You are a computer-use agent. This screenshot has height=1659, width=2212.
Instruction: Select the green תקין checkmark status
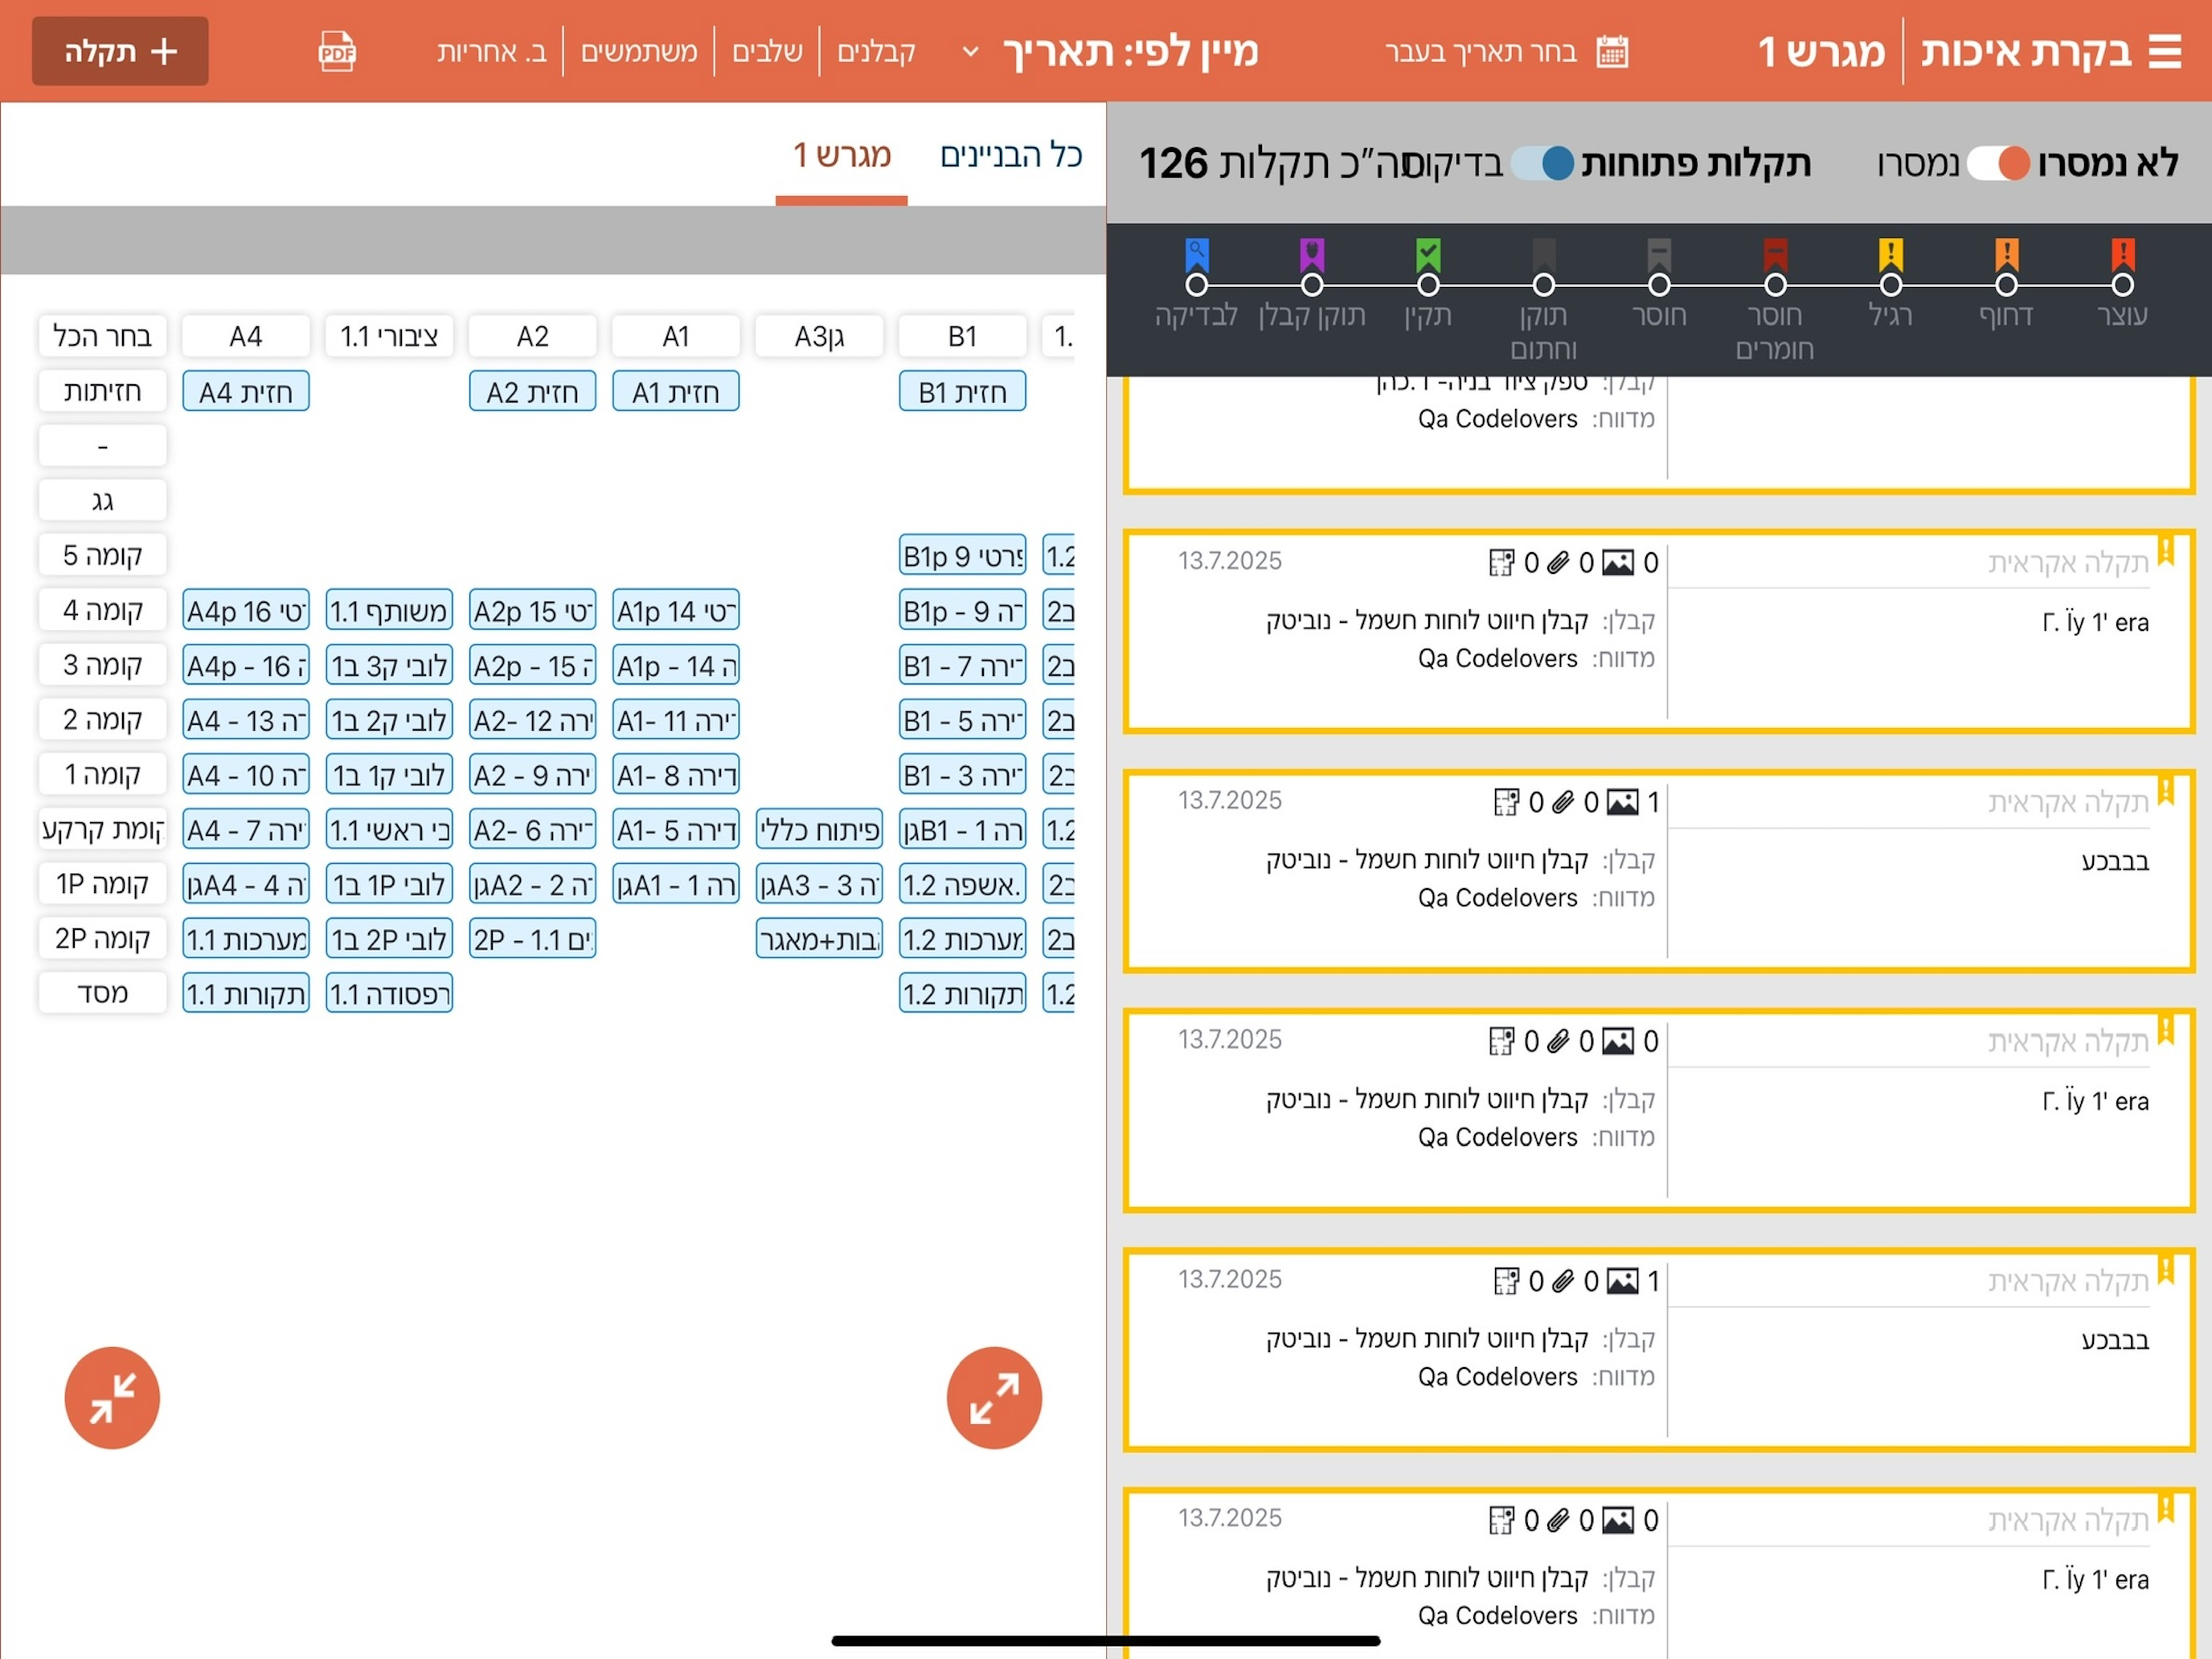tap(1428, 255)
